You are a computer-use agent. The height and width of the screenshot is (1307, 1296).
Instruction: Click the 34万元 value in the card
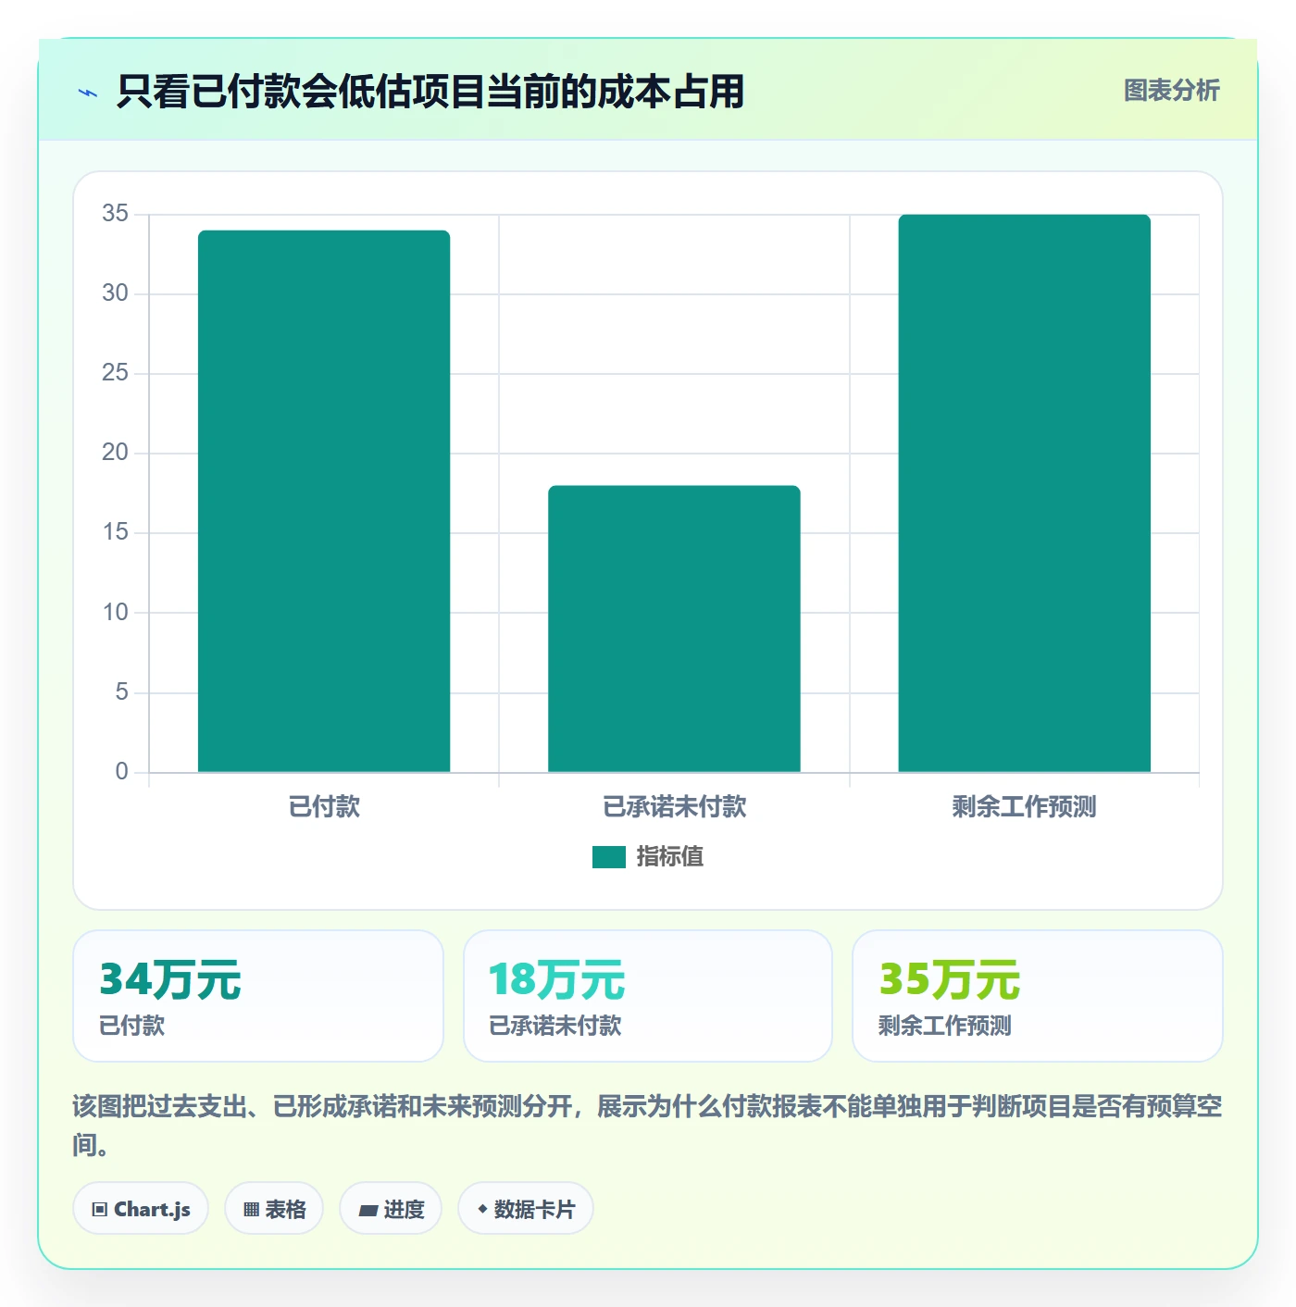click(x=170, y=979)
